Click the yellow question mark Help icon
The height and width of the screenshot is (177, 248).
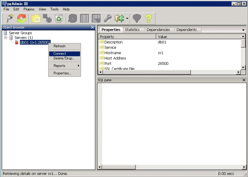tap(148, 18)
